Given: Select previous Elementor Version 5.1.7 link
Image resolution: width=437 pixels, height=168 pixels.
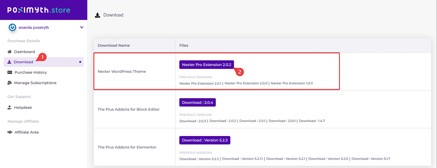Looking at the screenshot, I should (371, 159).
